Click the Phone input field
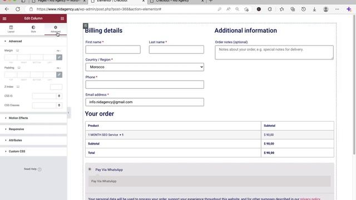The image size is (356, 200). click(145, 84)
